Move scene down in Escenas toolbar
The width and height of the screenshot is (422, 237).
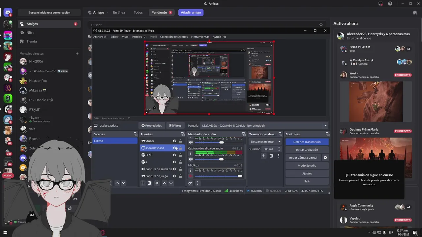[123, 183]
